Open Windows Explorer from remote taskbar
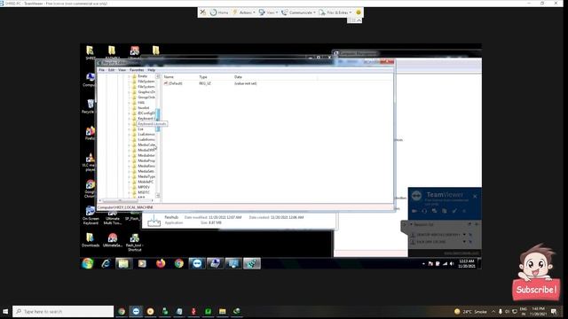The height and width of the screenshot is (319, 568). click(123, 263)
